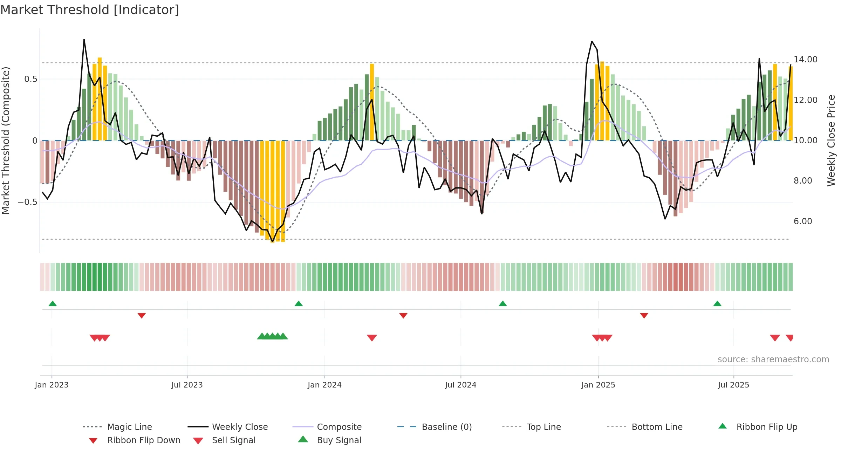
Task: Toggle the Magic Line legend entry
Action: [117, 427]
